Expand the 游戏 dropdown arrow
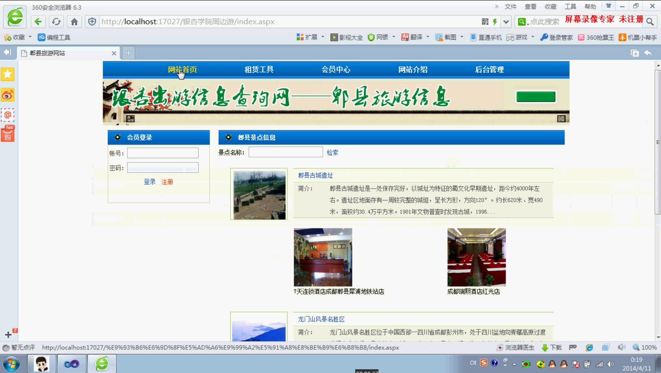661x373 pixels. 533,37
